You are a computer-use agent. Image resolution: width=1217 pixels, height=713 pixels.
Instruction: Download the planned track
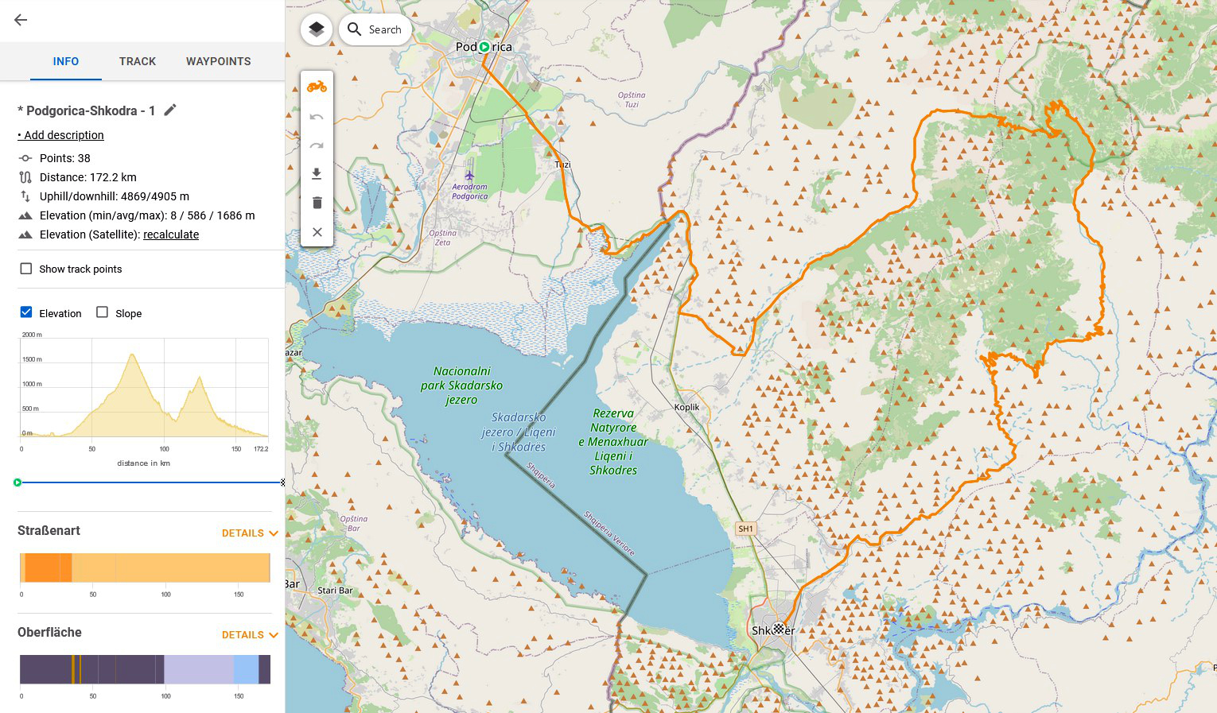[x=317, y=174]
